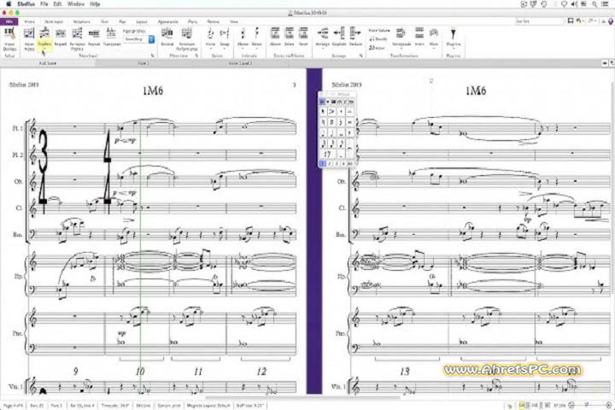This screenshot has height=410, width=615.
Task: Open the macOS File menu
Action: 44,4
